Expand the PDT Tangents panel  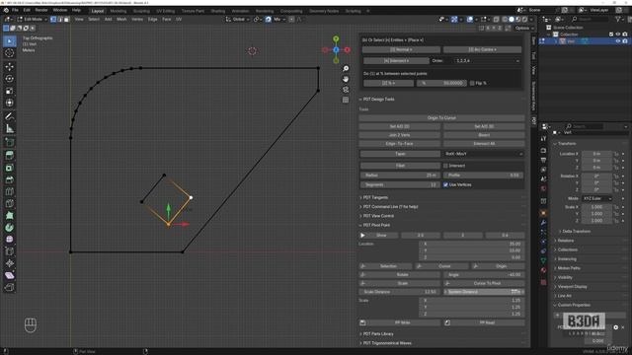pos(375,197)
